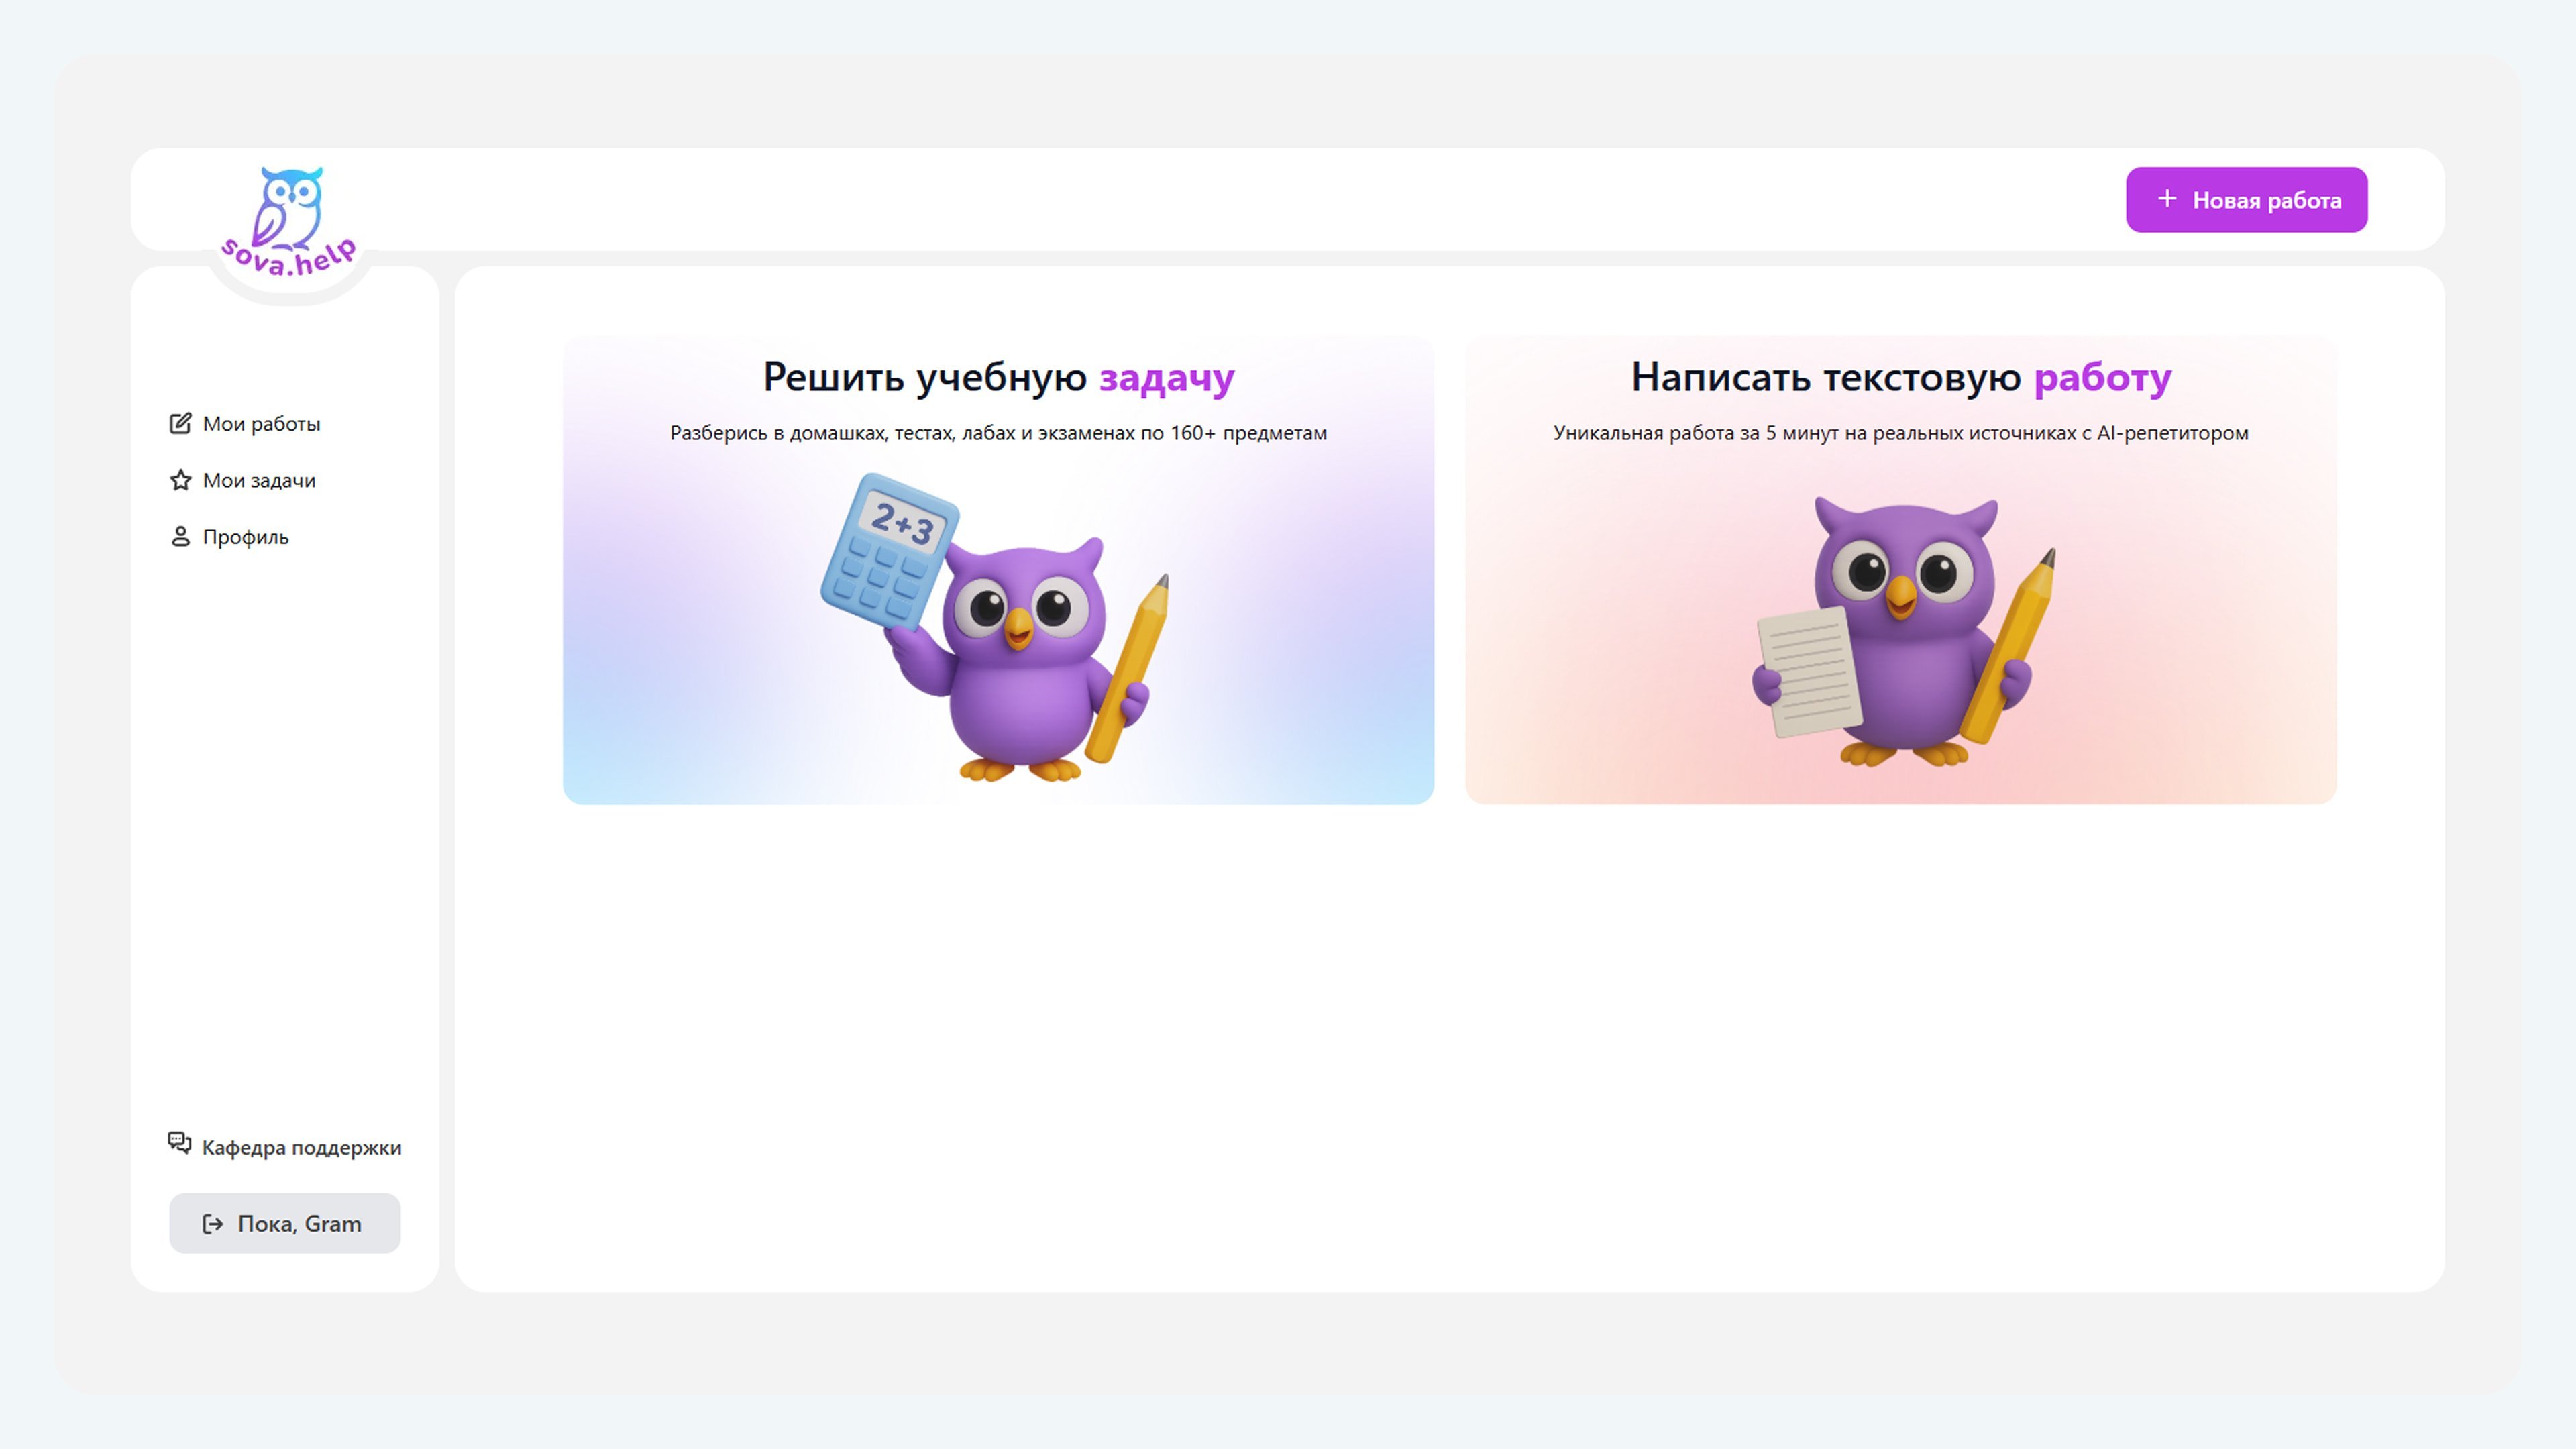
Task: Click the sova.help owl logo
Action: point(289,222)
